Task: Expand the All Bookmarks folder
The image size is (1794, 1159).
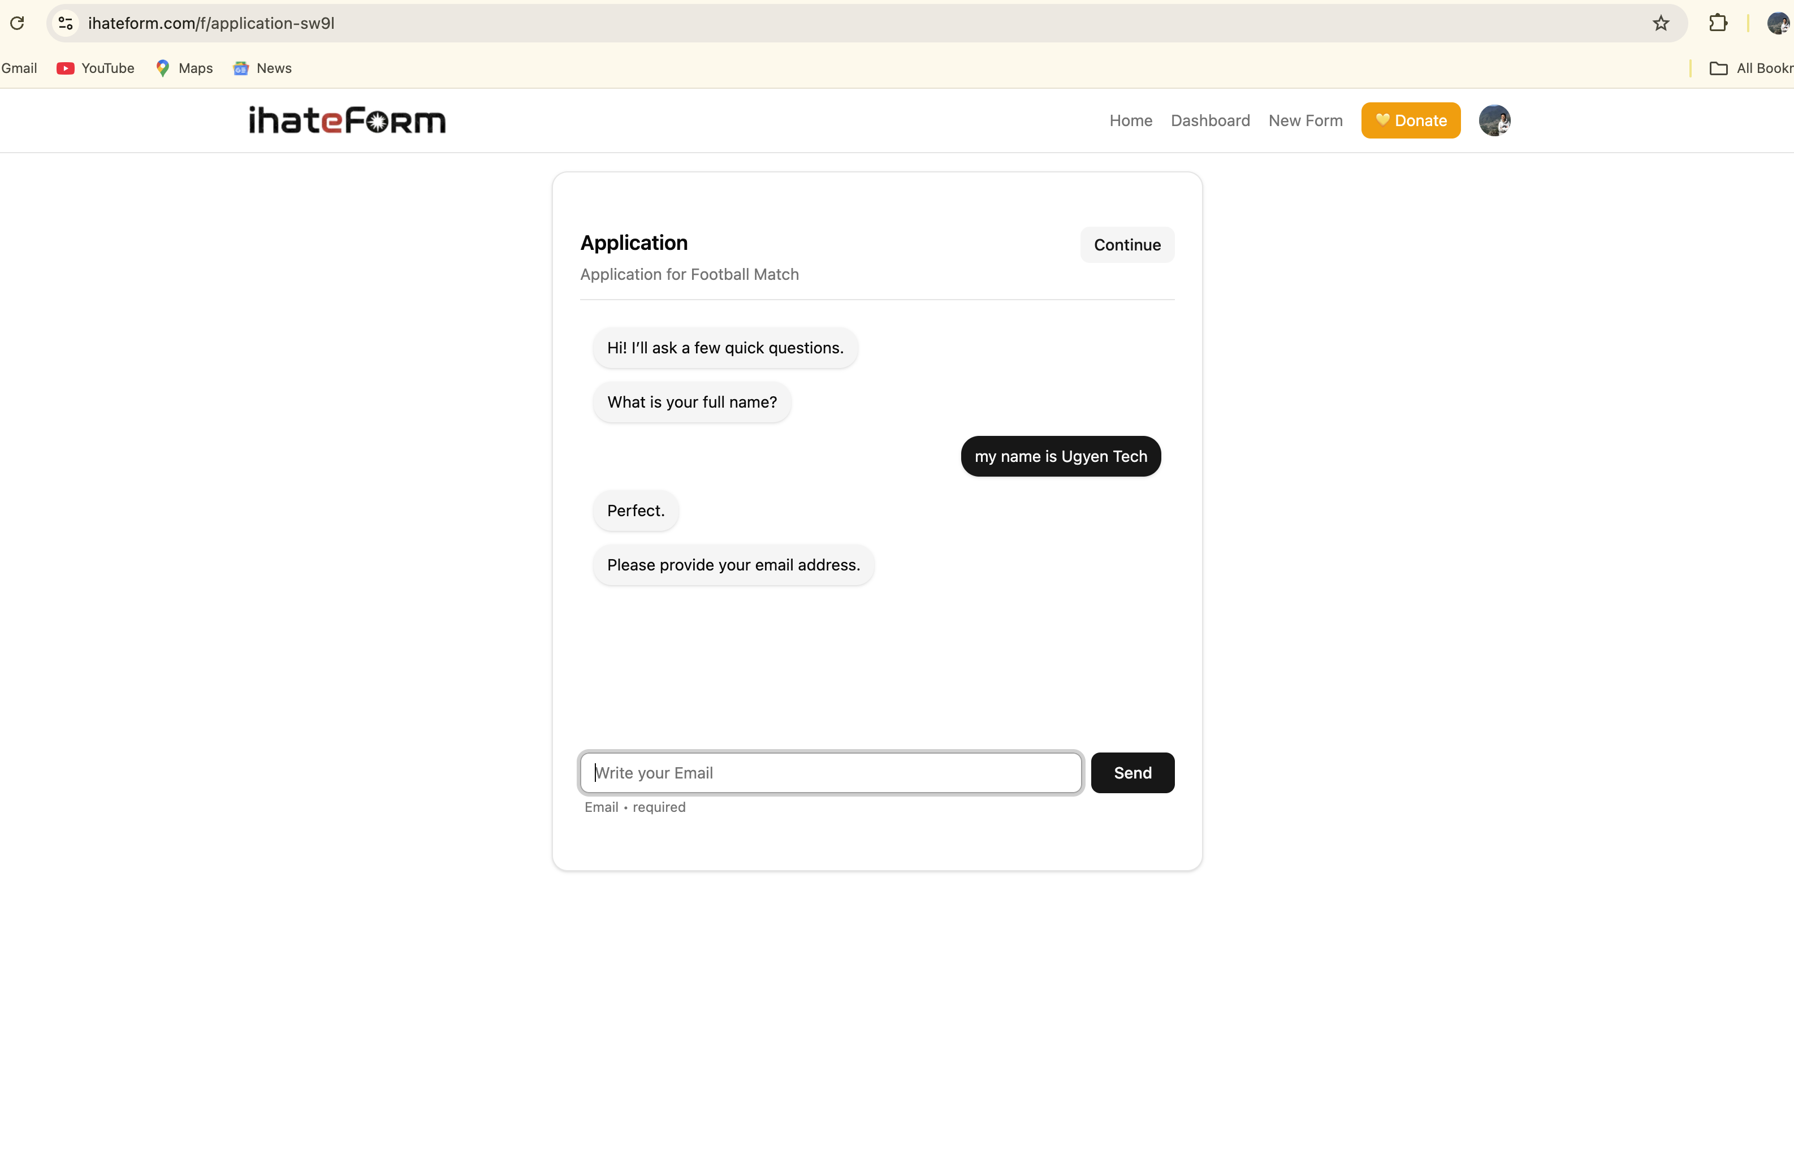Action: pyautogui.click(x=1747, y=68)
